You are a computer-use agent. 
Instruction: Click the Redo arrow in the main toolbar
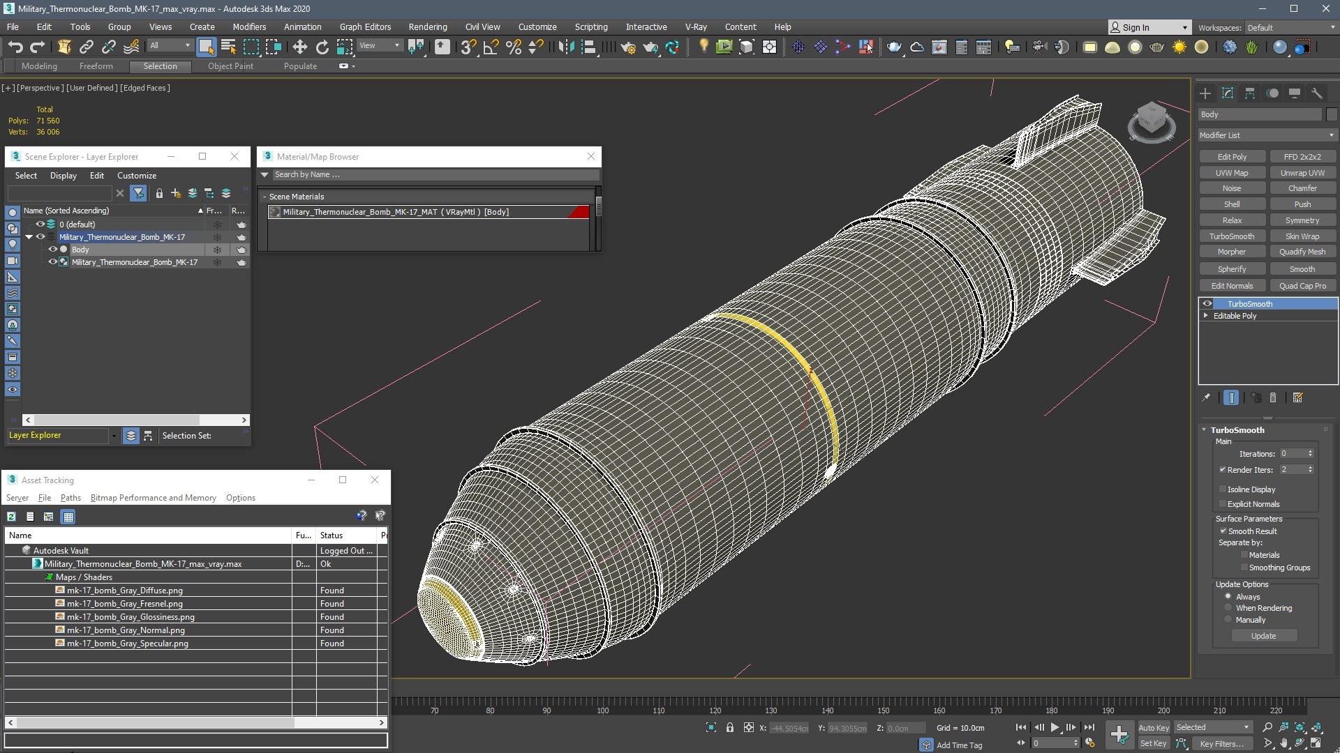(38, 47)
